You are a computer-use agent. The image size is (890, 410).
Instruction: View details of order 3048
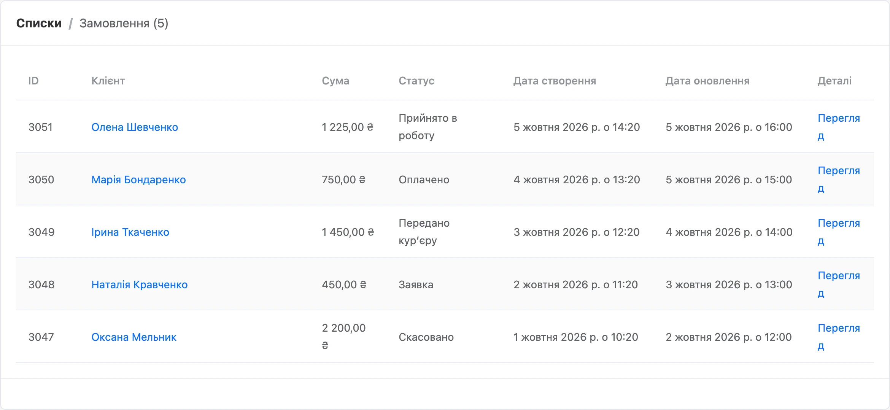tap(839, 284)
